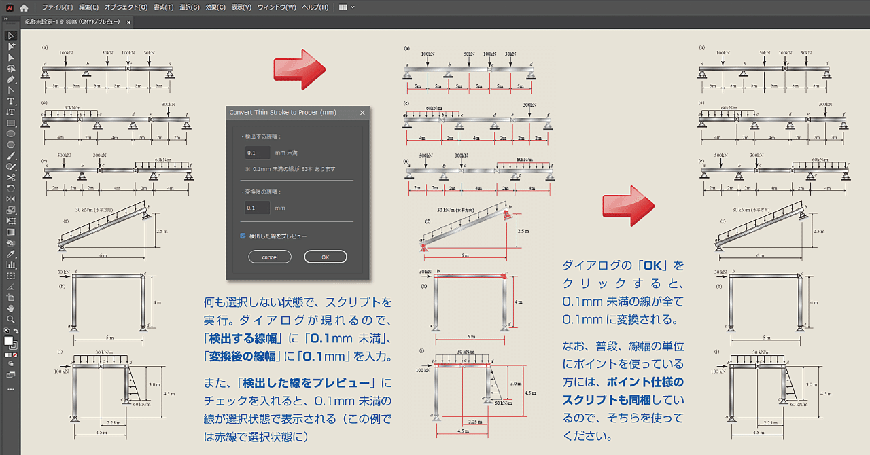The width and height of the screenshot is (870, 455).
Task: Uncheck 検出した線をプレビュー in the dialog
Action: (243, 236)
